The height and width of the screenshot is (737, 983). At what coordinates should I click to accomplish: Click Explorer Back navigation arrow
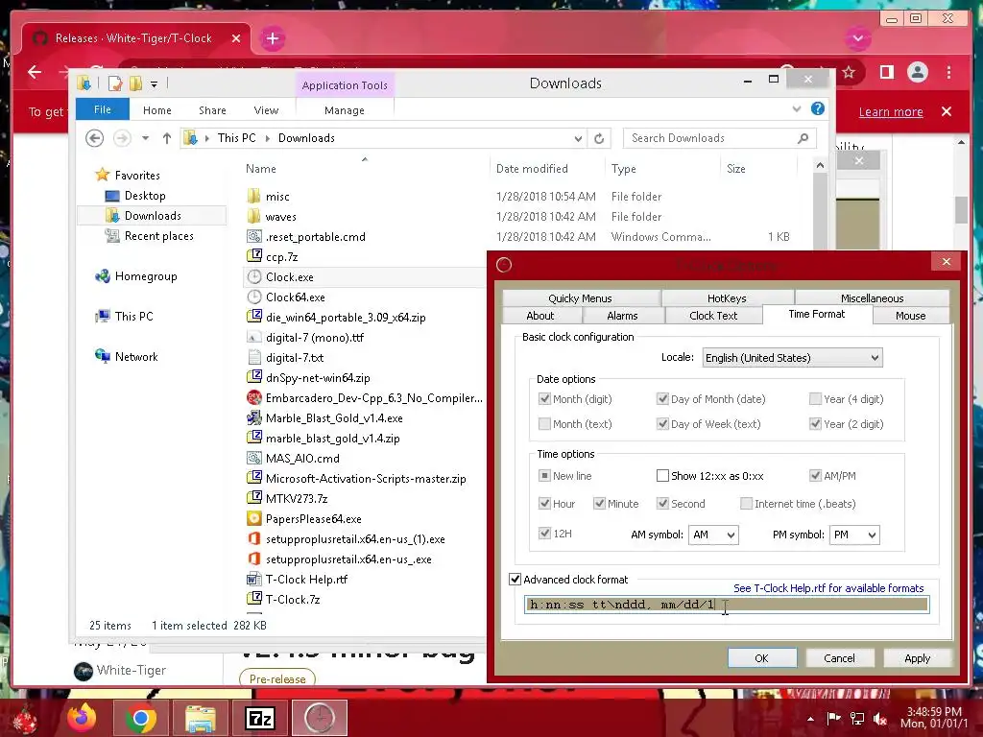tap(95, 138)
